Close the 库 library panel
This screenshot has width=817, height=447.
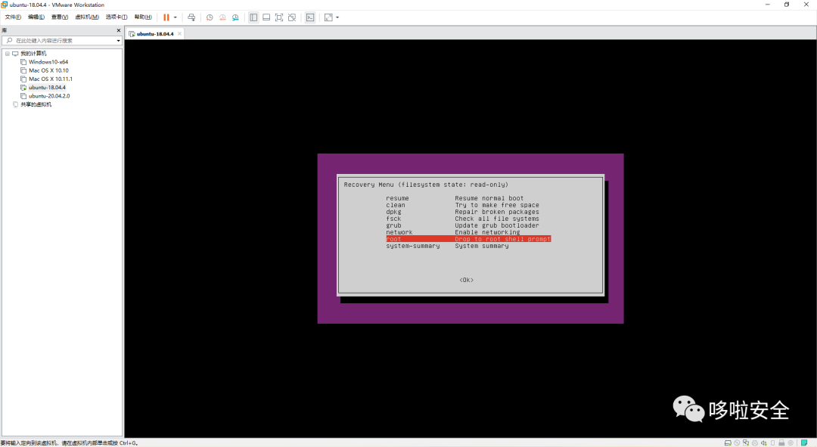118,30
